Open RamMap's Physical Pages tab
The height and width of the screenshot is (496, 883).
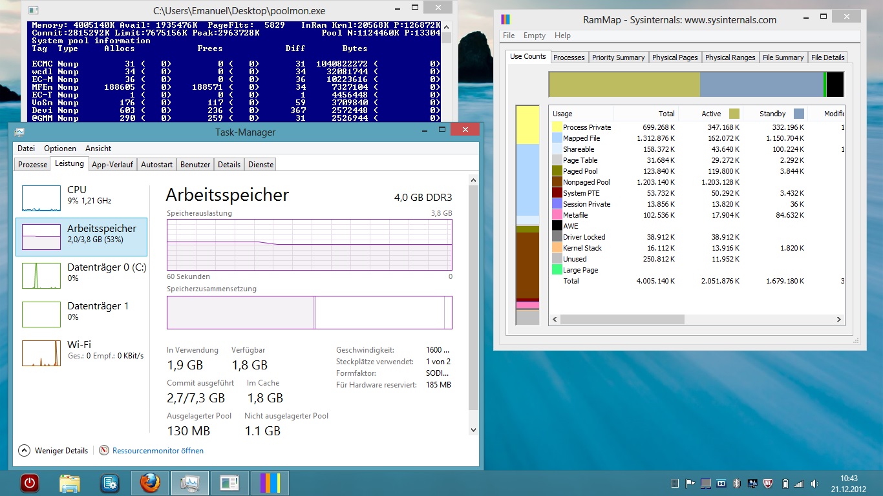point(675,57)
